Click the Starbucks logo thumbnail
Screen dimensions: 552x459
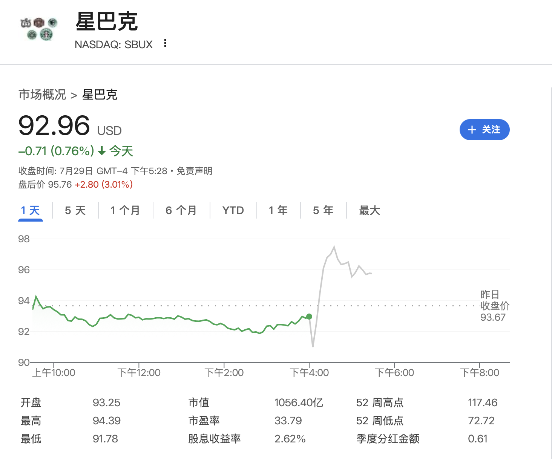pyautogui.click(x=39, y=29)
